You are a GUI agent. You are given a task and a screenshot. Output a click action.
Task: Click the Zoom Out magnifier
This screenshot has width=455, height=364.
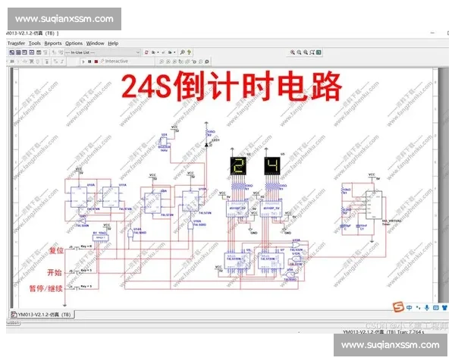[299, 52]
